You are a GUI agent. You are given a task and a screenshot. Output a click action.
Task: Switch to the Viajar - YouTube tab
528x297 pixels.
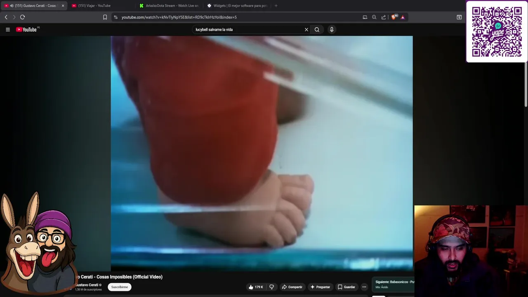coord(101,6)
